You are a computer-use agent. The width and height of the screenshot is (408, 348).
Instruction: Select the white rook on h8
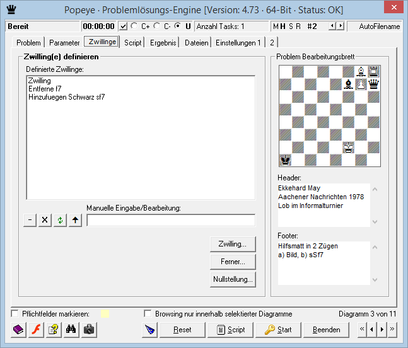click(x=374, y=71)
